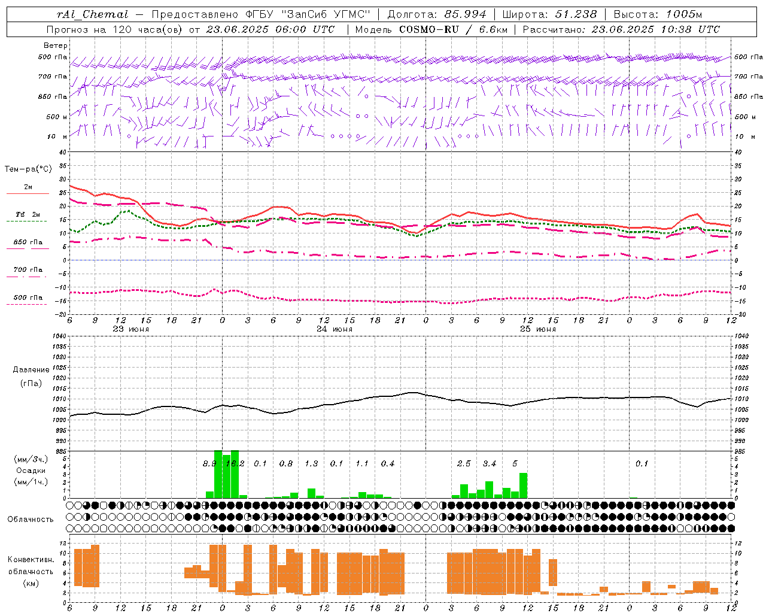This screenshot has width=766, height=613.
Task: Select the forecast start 23.06.2025 06:00 UTC
Action: (x=270, y=29)
